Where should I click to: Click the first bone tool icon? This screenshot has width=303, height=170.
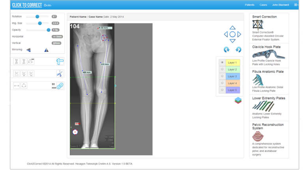pyautogui.click(x=17, y=61)
